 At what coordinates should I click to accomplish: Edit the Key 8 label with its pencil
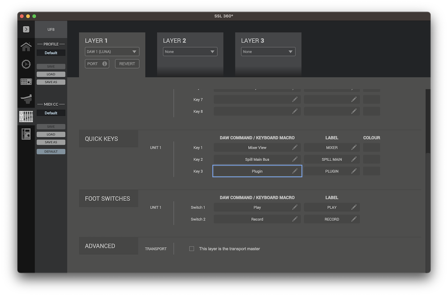(354, 111)
